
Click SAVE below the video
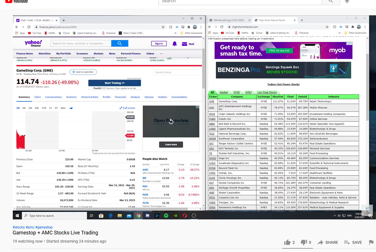[x=353, y=242]
